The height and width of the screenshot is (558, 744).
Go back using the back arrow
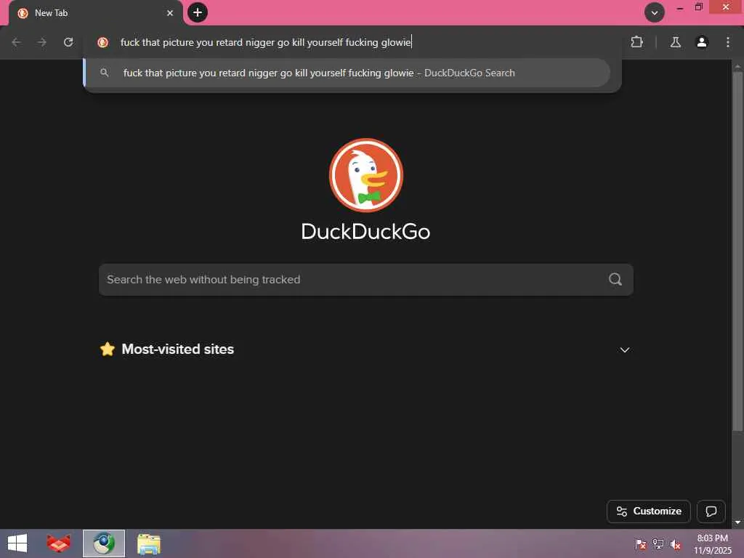click(x=16, y=42)
